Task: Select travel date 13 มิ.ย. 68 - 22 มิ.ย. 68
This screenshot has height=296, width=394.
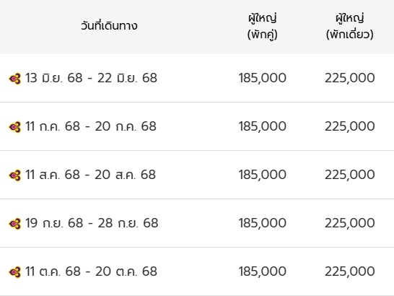Action: click(x=91, y=78)
